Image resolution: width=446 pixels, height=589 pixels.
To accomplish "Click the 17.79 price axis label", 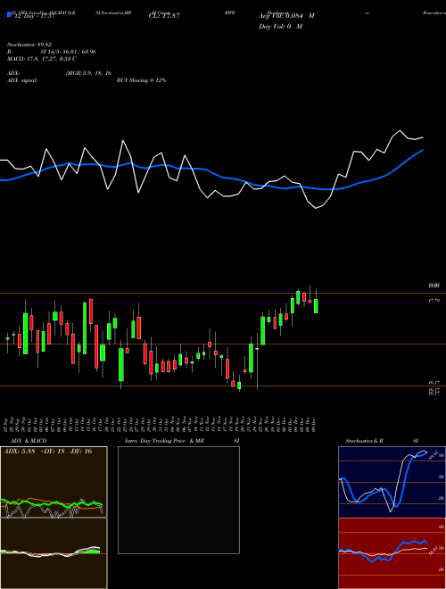I will 434,301.
